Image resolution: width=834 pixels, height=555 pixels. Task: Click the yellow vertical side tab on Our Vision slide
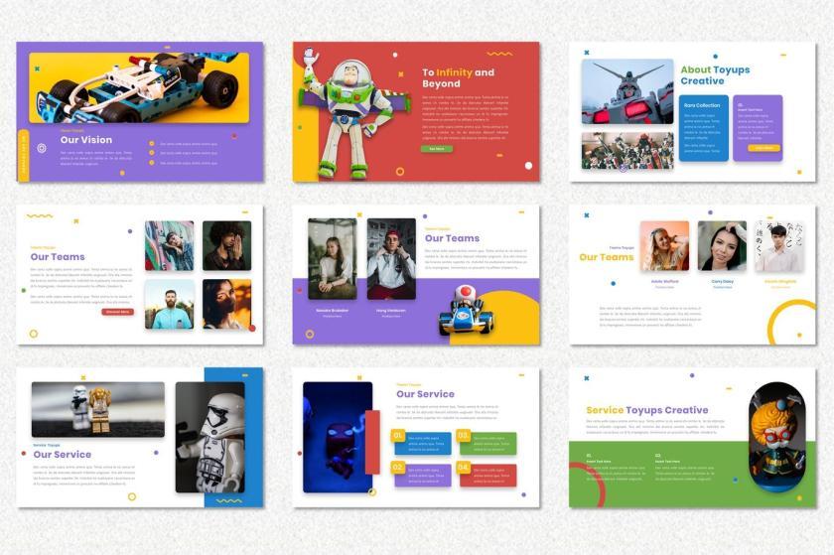coord(24,155)
